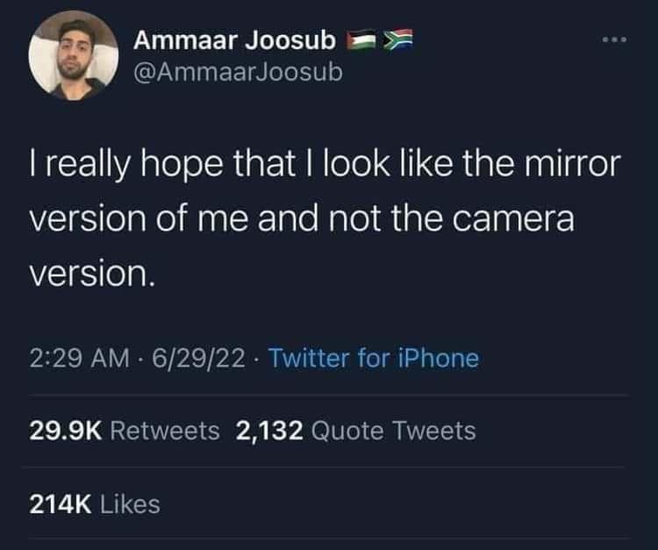Click Ammaar Joosub's profile picture
This screenshot has height=550, width=658.
[x=73, y=58]
